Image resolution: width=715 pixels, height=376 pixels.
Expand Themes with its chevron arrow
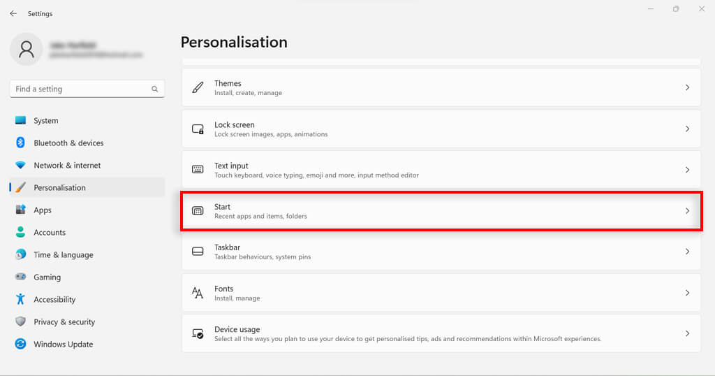(x=687, y=88)
